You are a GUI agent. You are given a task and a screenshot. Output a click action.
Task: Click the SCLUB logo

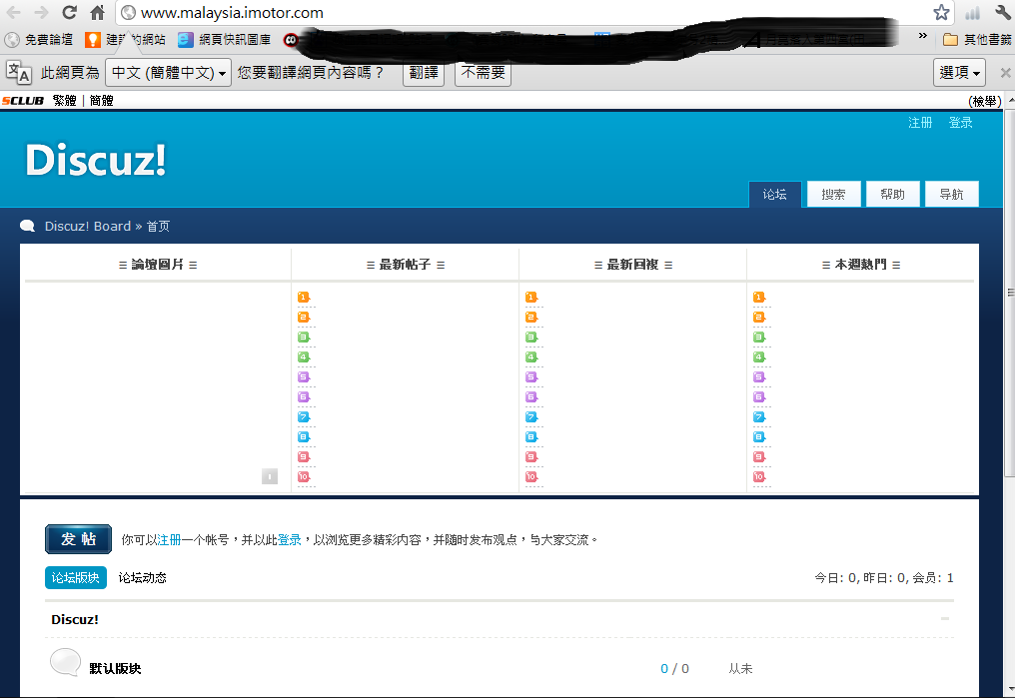tap(23, 100)
